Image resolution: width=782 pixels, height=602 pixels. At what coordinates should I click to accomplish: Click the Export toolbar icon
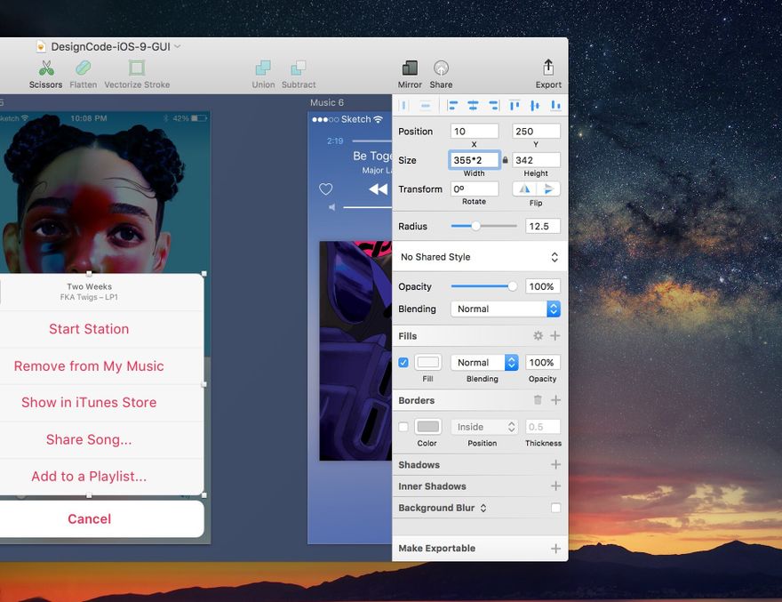click(x=548, y=68)
